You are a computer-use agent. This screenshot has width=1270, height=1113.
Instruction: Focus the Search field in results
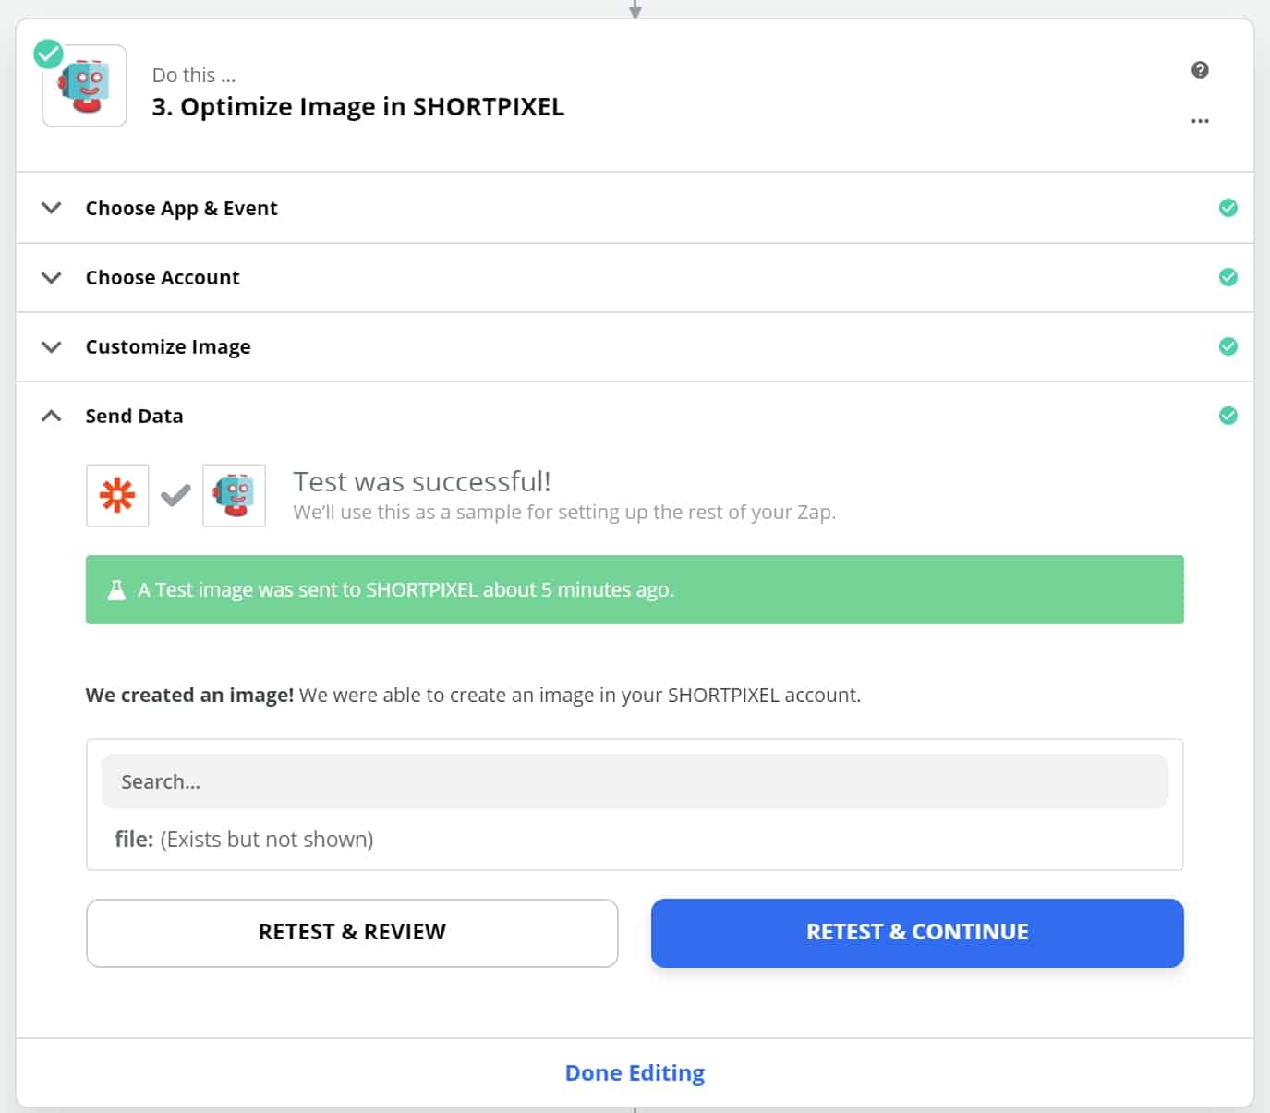tap(635, 781)
